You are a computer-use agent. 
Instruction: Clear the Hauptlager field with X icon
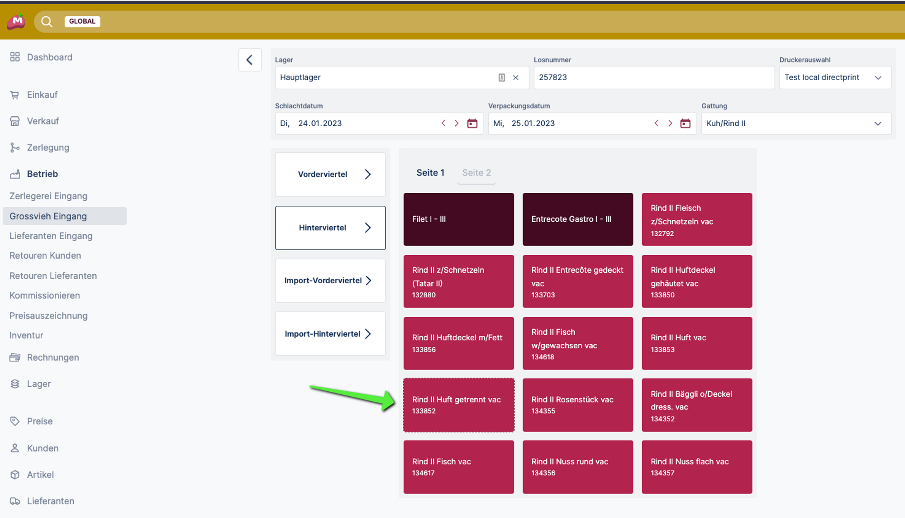(x=515, y=77)
